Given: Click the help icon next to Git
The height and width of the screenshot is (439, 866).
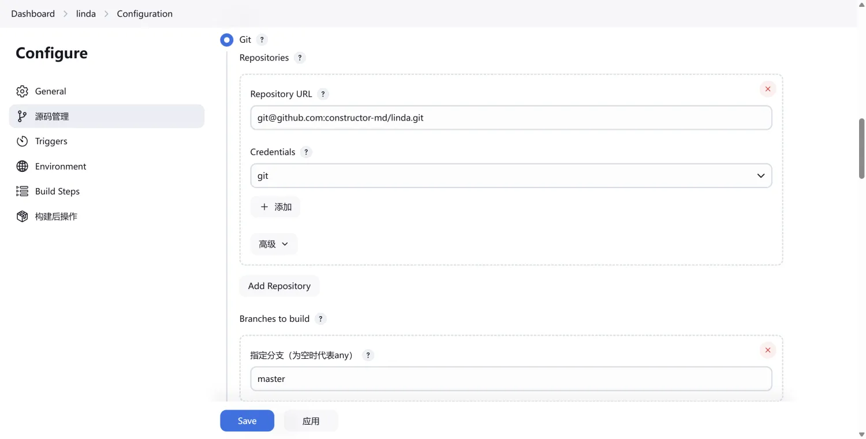Looking at the screenshot, I should point(262,39).
